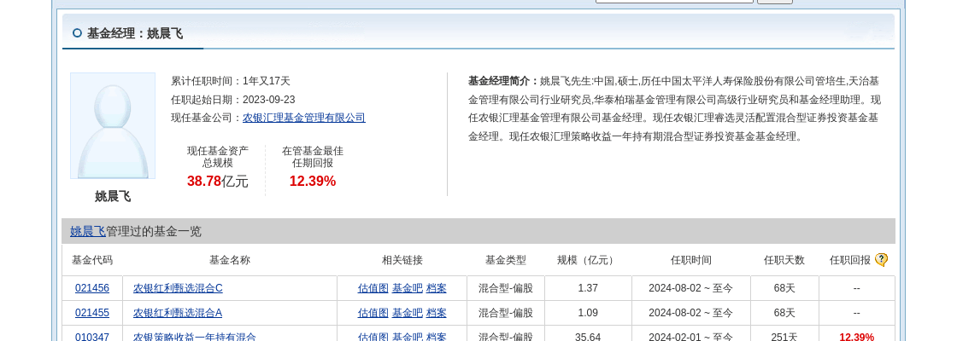Click 2024-08-02 ~ 至今 in 021456 row
Screen dimensions: 957x341
point(691,288)
